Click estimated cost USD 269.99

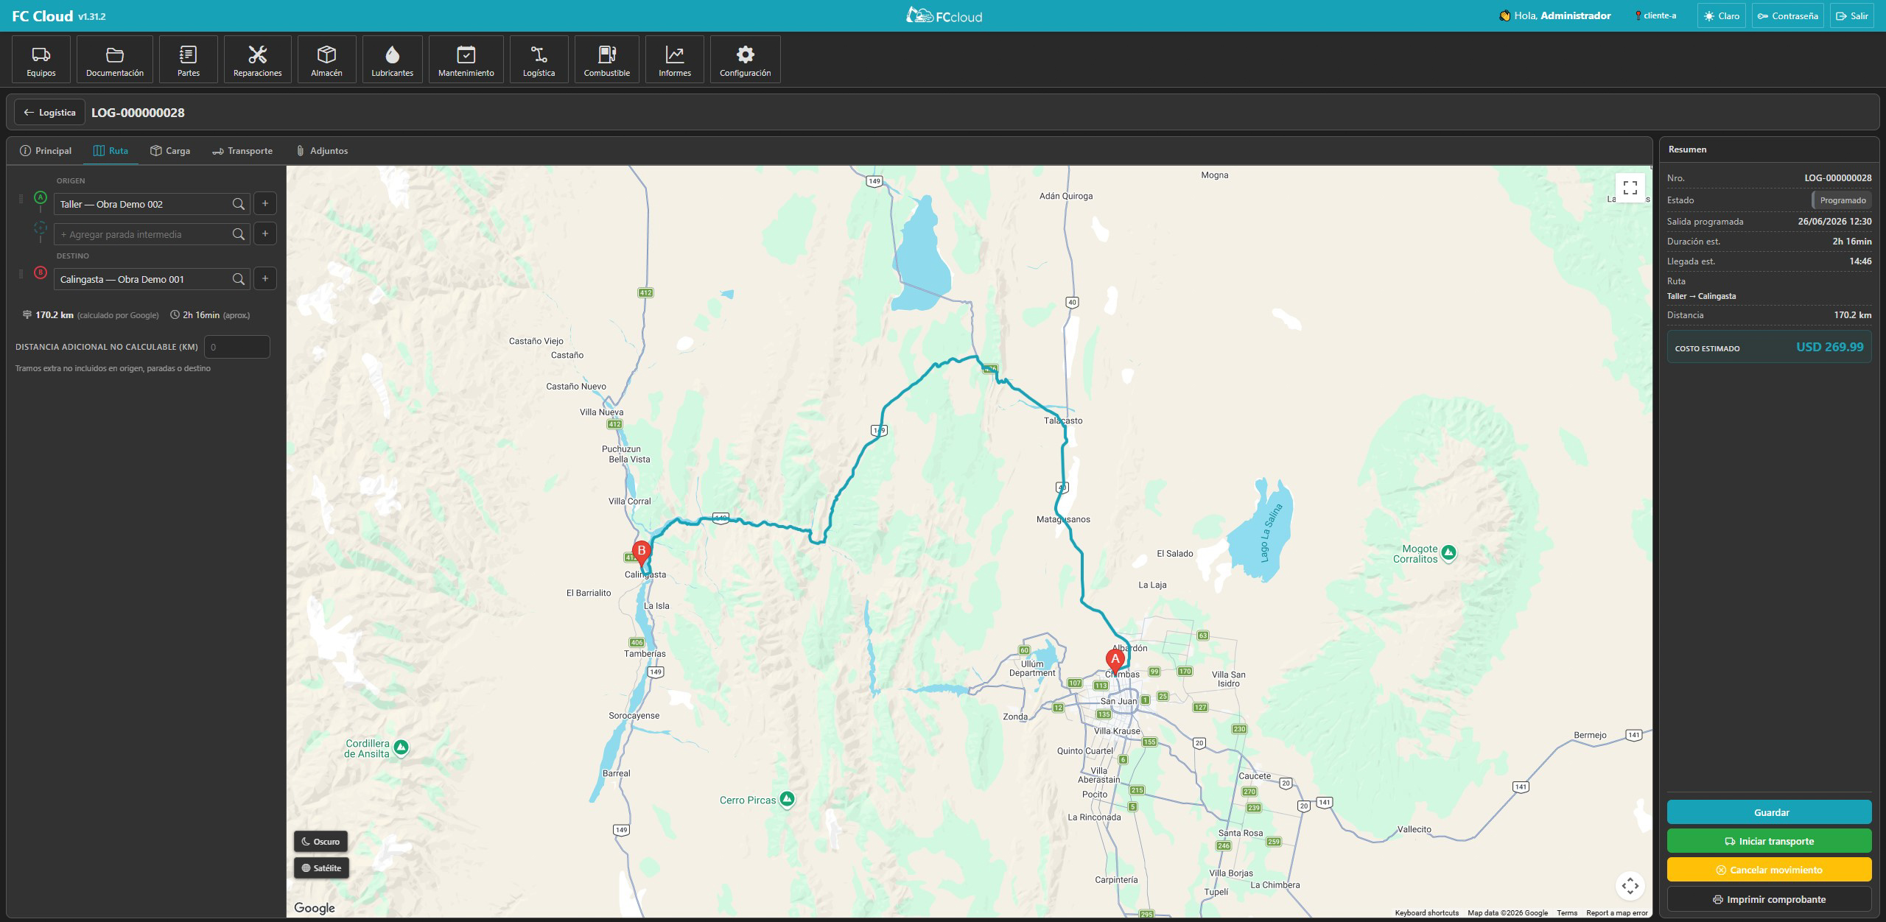coord(1829,347)
